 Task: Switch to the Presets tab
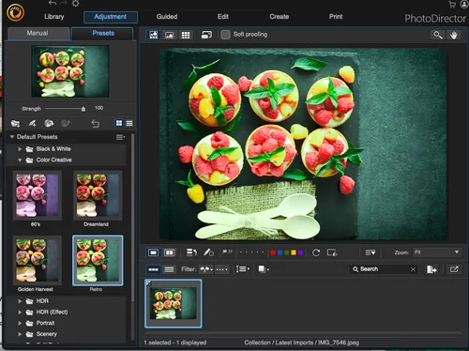click(x=103, y=34)
